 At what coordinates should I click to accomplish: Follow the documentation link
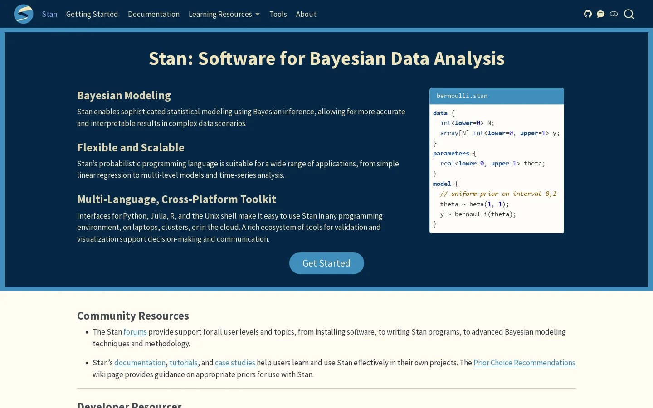pyautogui.click(x=140, y=363)
